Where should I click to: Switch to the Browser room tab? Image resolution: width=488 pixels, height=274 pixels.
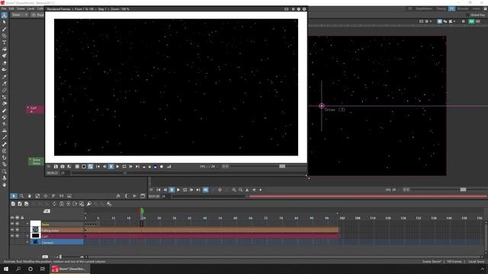click(463, 8)
